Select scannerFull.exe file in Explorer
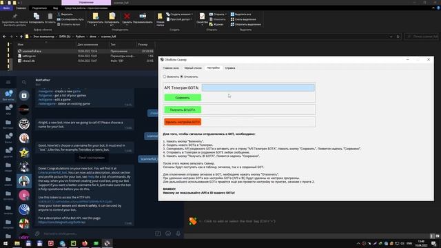 coord(32,51)
